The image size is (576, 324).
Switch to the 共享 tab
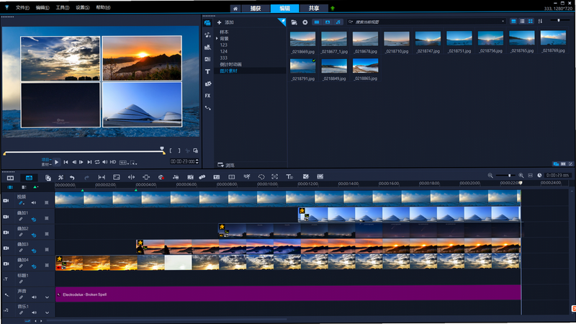point(314,9)
